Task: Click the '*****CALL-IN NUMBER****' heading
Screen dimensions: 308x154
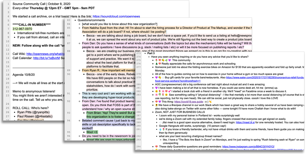Action: click(x=32, y=25)
